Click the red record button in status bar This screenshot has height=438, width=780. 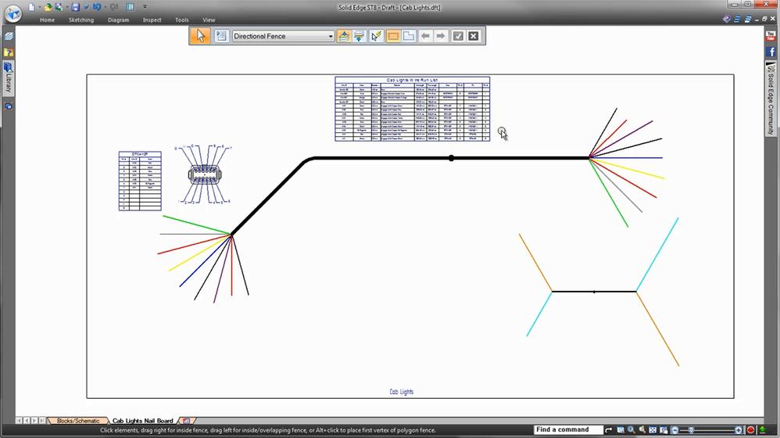(x=750, y=429)
